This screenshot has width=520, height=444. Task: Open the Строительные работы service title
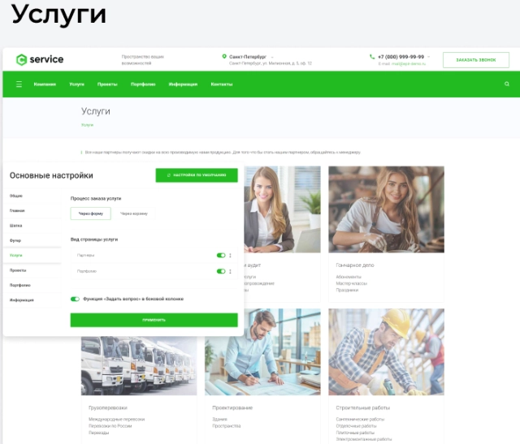tap(363, 407)
